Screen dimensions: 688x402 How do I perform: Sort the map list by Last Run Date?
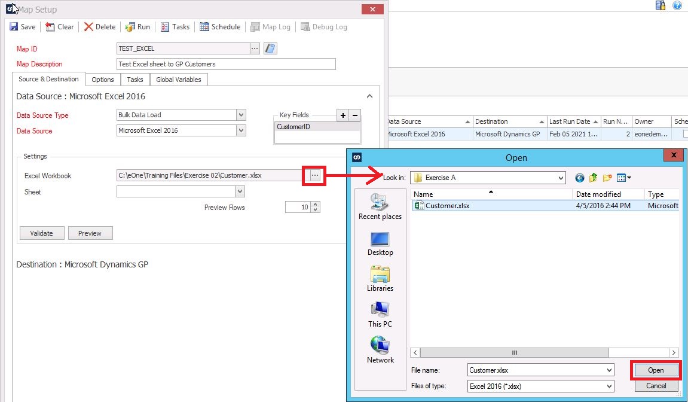click(573, 121)
